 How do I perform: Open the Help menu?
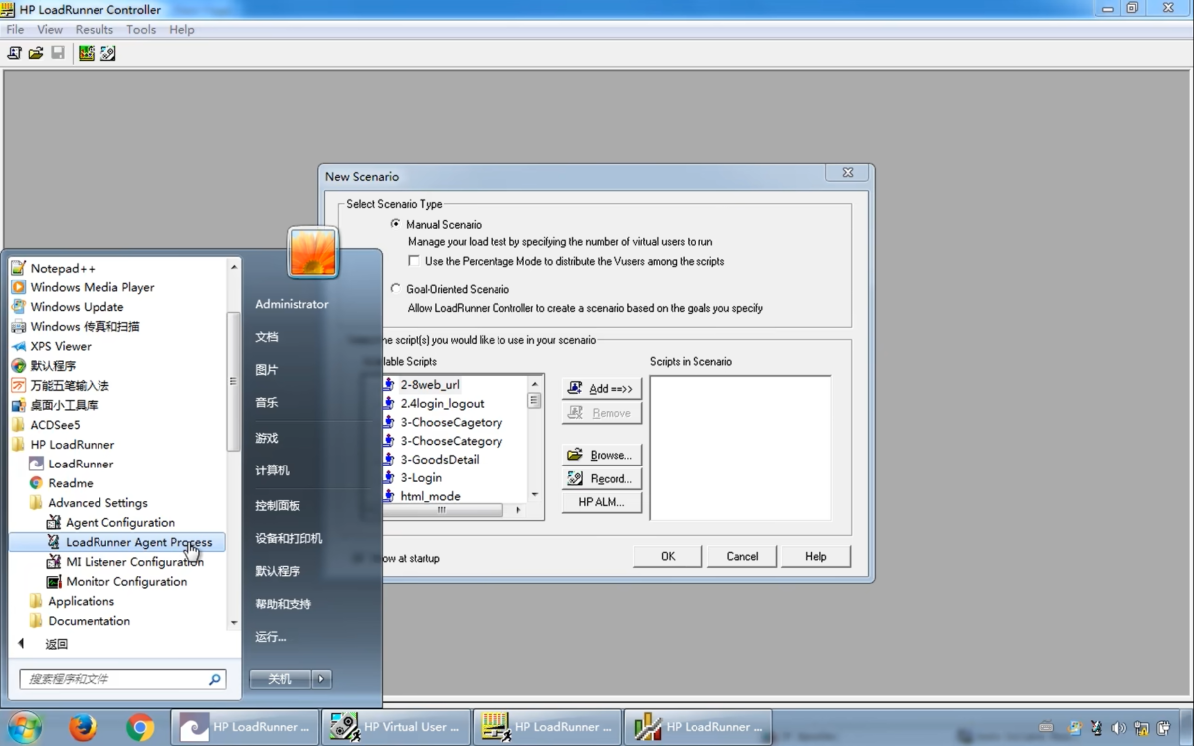click(182, 29)
